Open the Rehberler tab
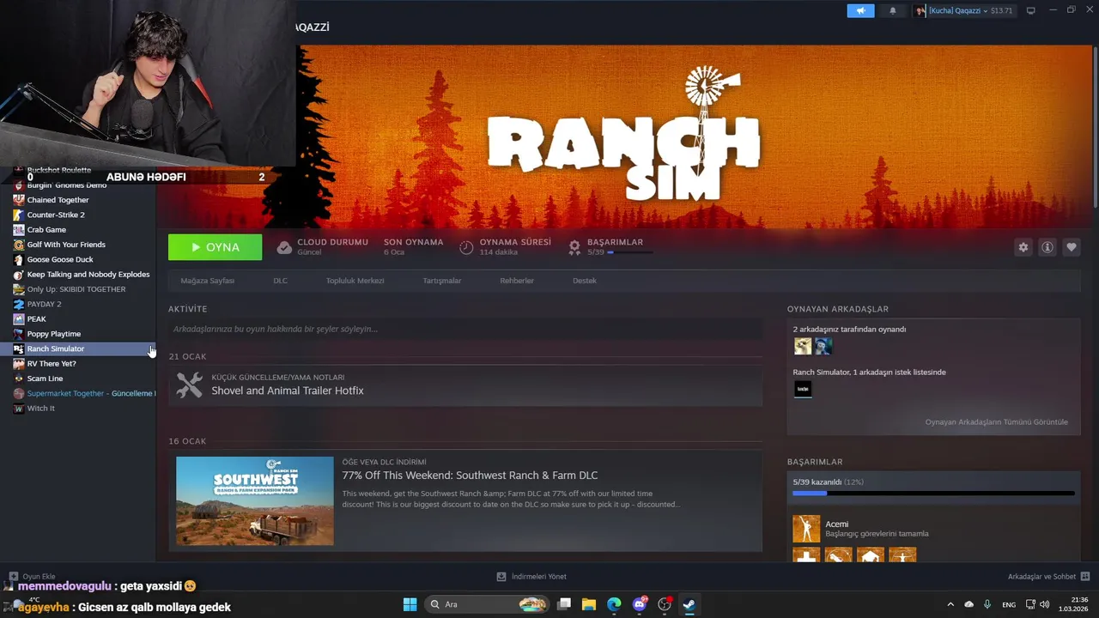The height and width of the screenshot is (618, 1099). click(517, 281)
